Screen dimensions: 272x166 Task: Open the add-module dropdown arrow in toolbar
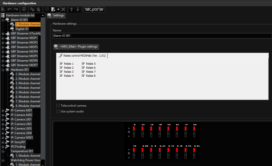58,9
